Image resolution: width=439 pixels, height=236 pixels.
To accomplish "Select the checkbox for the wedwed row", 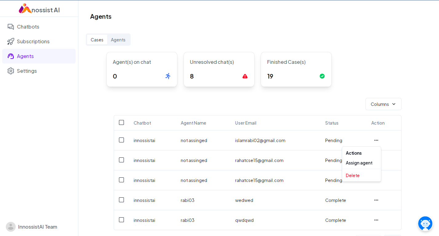I will click(121, 200).
